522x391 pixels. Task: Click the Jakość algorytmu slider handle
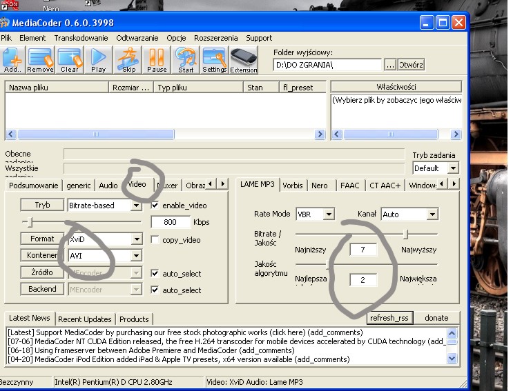tap(327, 264)
